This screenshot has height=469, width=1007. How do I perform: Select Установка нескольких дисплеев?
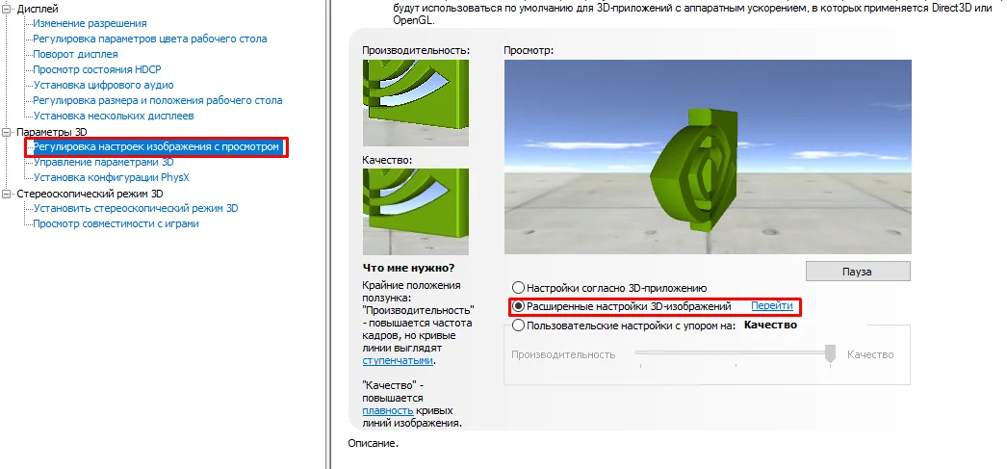114,116
